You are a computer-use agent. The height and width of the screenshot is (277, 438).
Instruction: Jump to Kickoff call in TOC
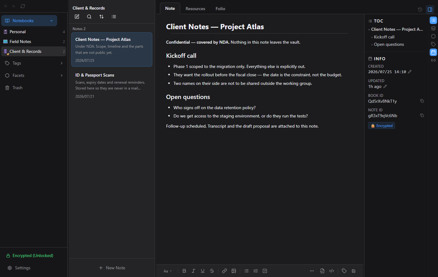pyautogui.click(x=384, y=37)
